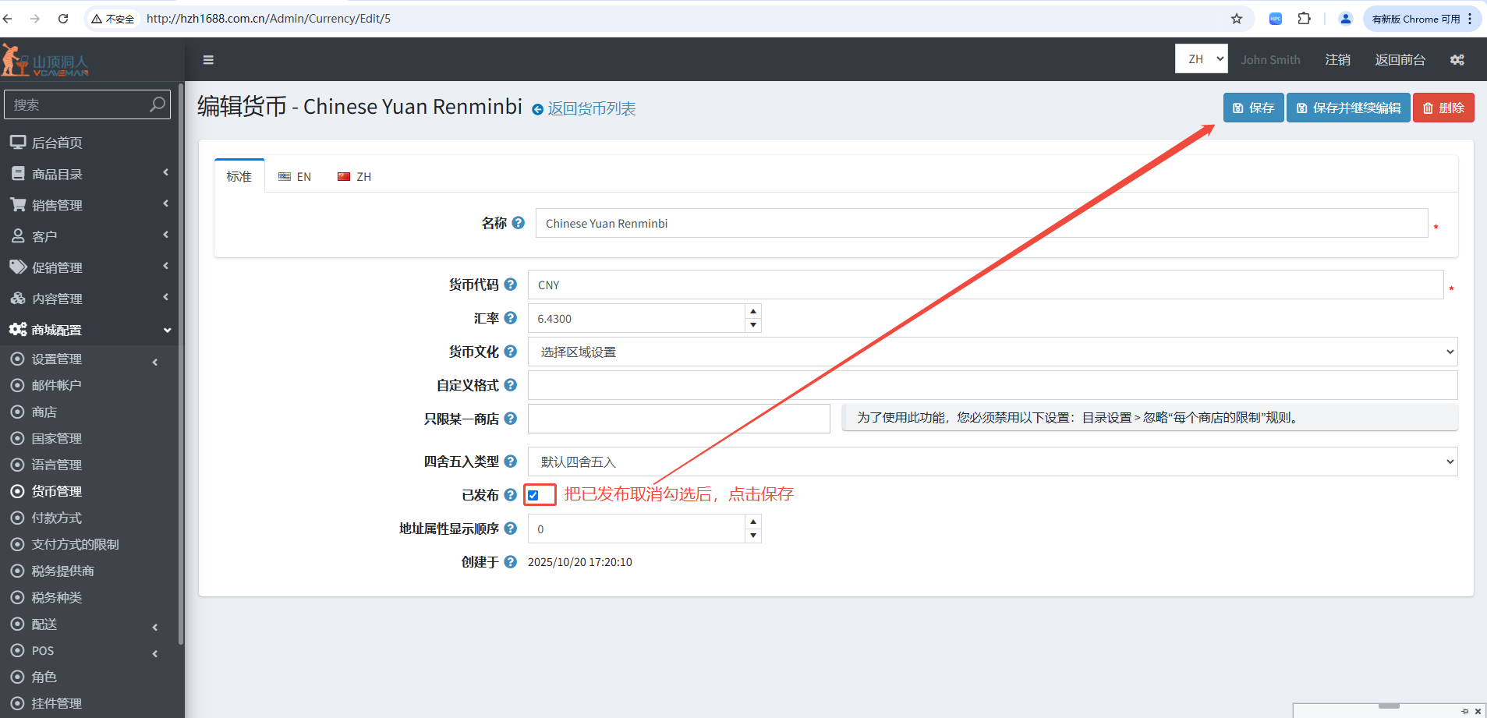Click help icon beside 货币代码 label
This screenshot has width=1487, height=718.
click(x=511, y=285)
